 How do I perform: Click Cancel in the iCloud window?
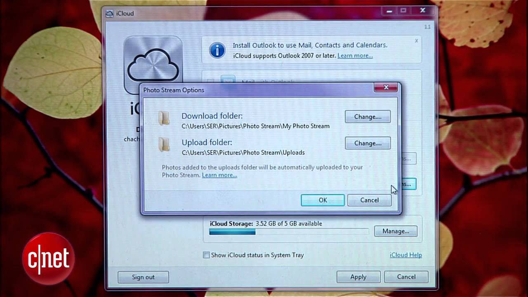[x=406, y=277]
